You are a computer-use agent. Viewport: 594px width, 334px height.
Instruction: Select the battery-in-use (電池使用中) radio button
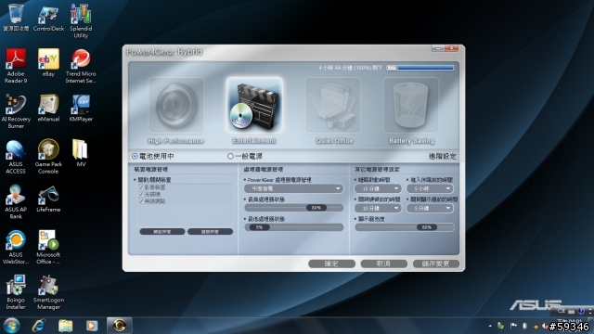point(135,156)
